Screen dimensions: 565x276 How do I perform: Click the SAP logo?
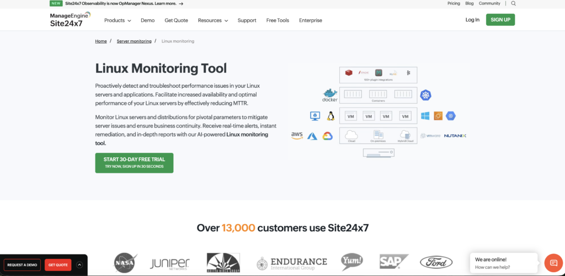click(394, 262)
